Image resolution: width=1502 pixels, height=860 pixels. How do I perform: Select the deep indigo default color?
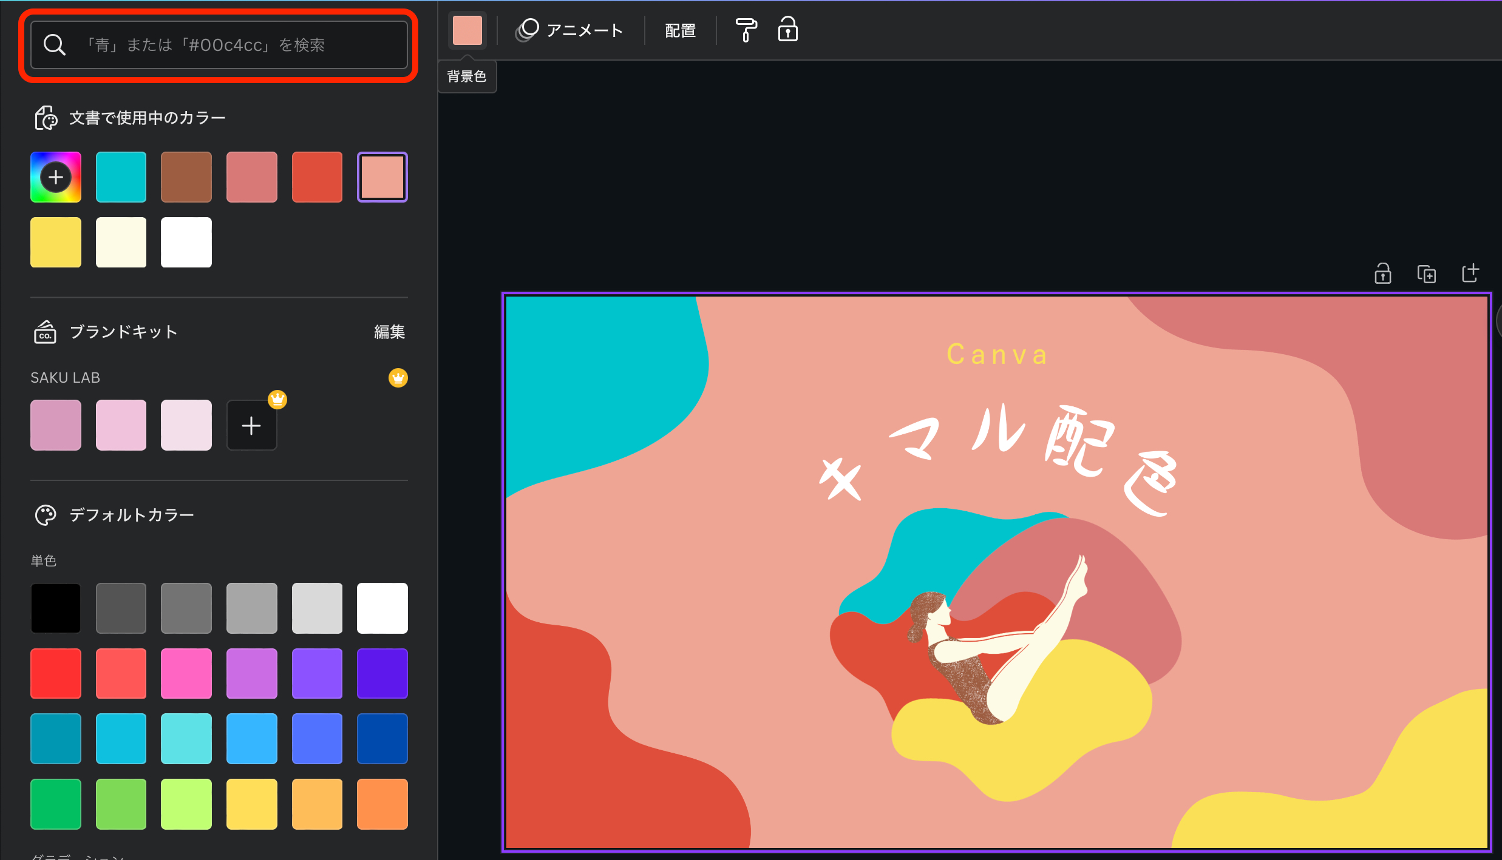382,674
